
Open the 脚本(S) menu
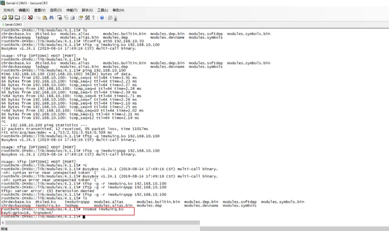88,10
